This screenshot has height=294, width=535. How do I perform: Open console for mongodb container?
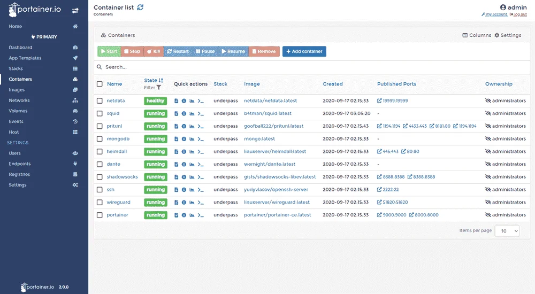coord(201,139)
